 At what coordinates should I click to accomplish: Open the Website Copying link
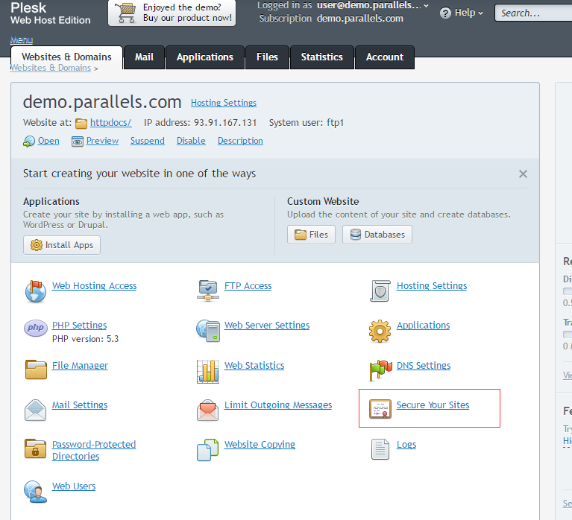(x=260, y=445)
